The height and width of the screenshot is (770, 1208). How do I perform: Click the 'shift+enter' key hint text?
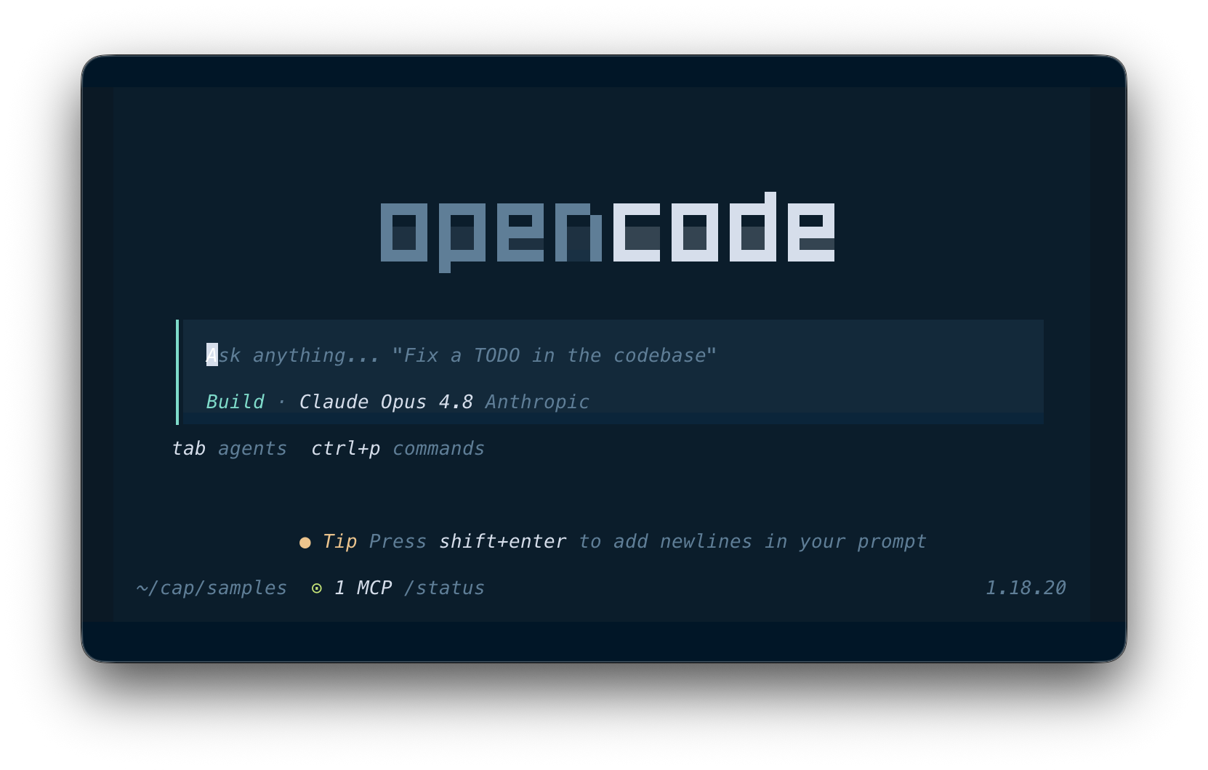click(x=502, y=541)
